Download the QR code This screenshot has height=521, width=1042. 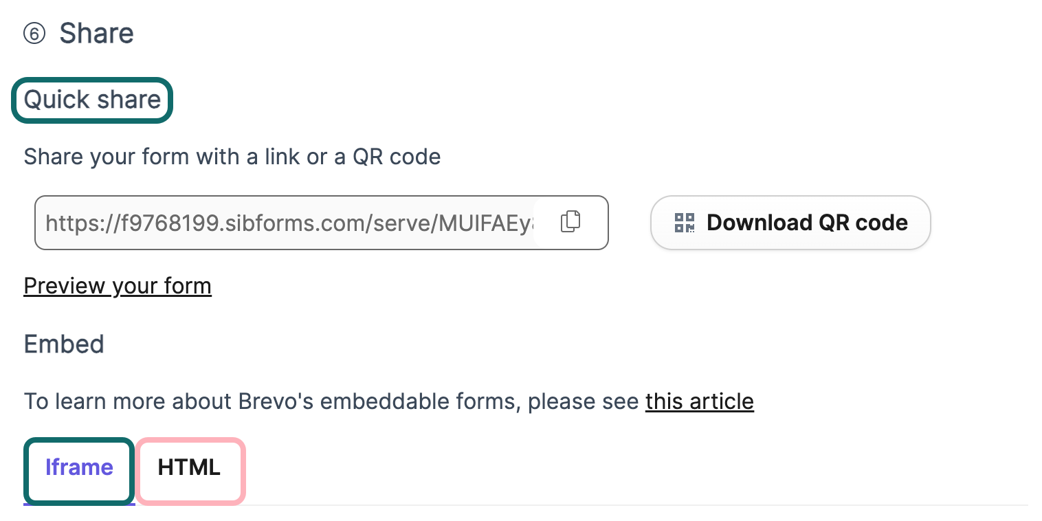click(x=790, y=223)
